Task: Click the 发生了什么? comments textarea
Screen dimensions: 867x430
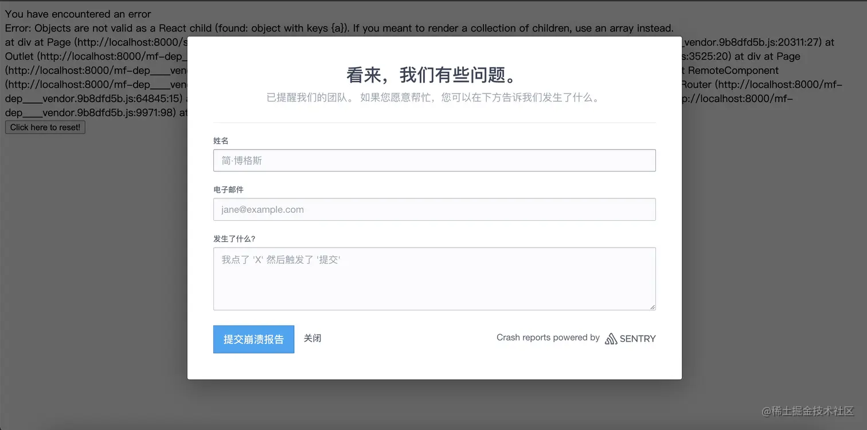Action: (x=434, y=279)
